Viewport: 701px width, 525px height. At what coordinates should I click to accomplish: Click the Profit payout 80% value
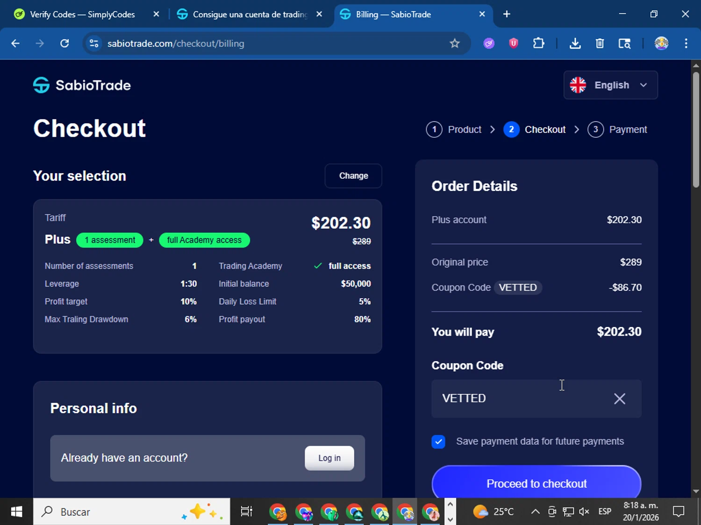tap(362, 319)
